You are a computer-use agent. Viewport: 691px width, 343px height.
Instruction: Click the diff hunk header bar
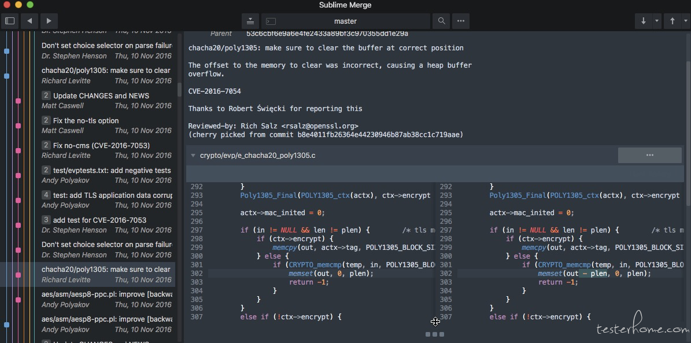435,174
